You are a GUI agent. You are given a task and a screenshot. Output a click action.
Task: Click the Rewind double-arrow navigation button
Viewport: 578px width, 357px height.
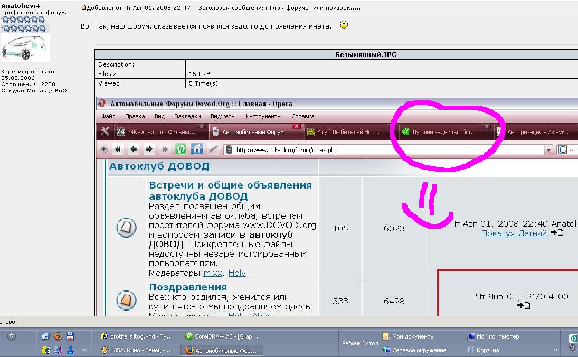pyautogui.click(x=118, y=149)
